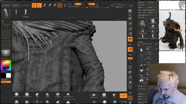
Task: Click the Zoom3D icon in right shelf
Action: click(x=130, y=77)
